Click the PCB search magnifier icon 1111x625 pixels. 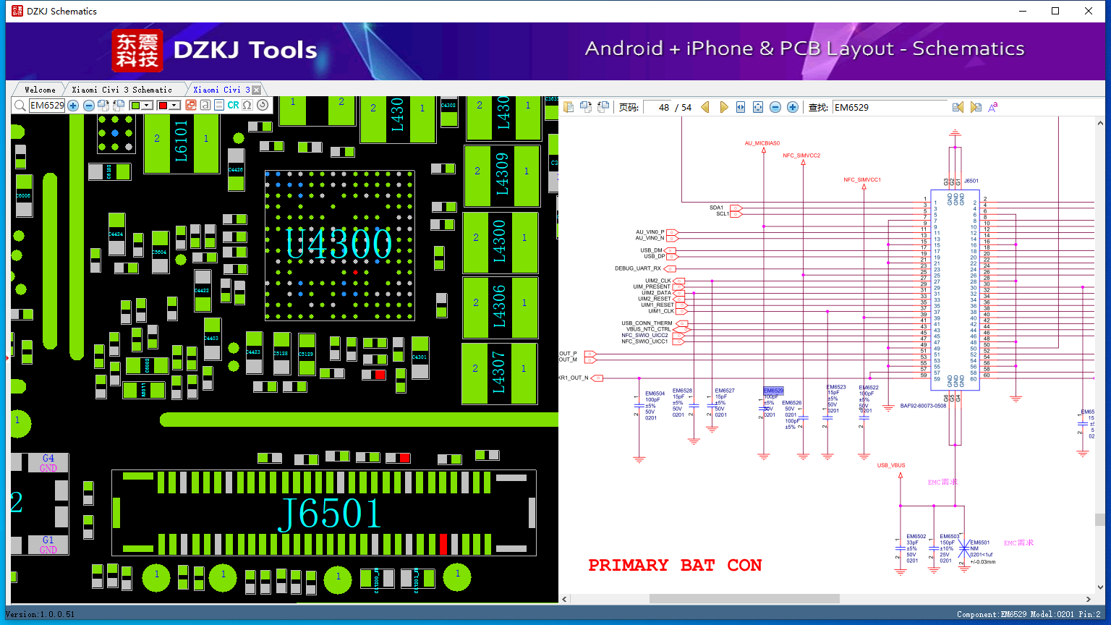pos(20,106)
